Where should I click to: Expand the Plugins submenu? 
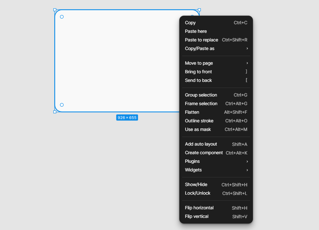click(216, 161)
